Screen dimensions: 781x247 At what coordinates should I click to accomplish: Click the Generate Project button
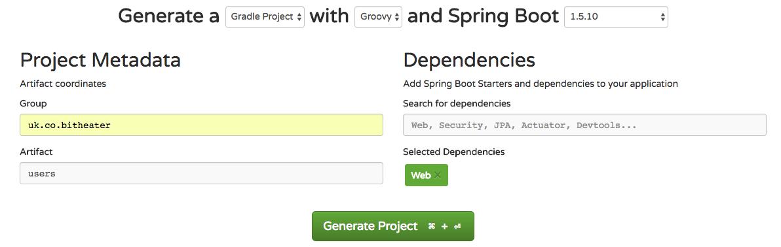coord(393,226)
